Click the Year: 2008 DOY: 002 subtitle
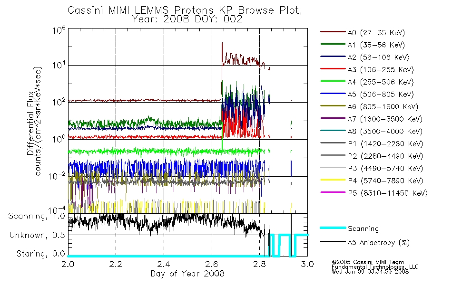The width and height of the screenshot is (452, 285). [187, 19]
